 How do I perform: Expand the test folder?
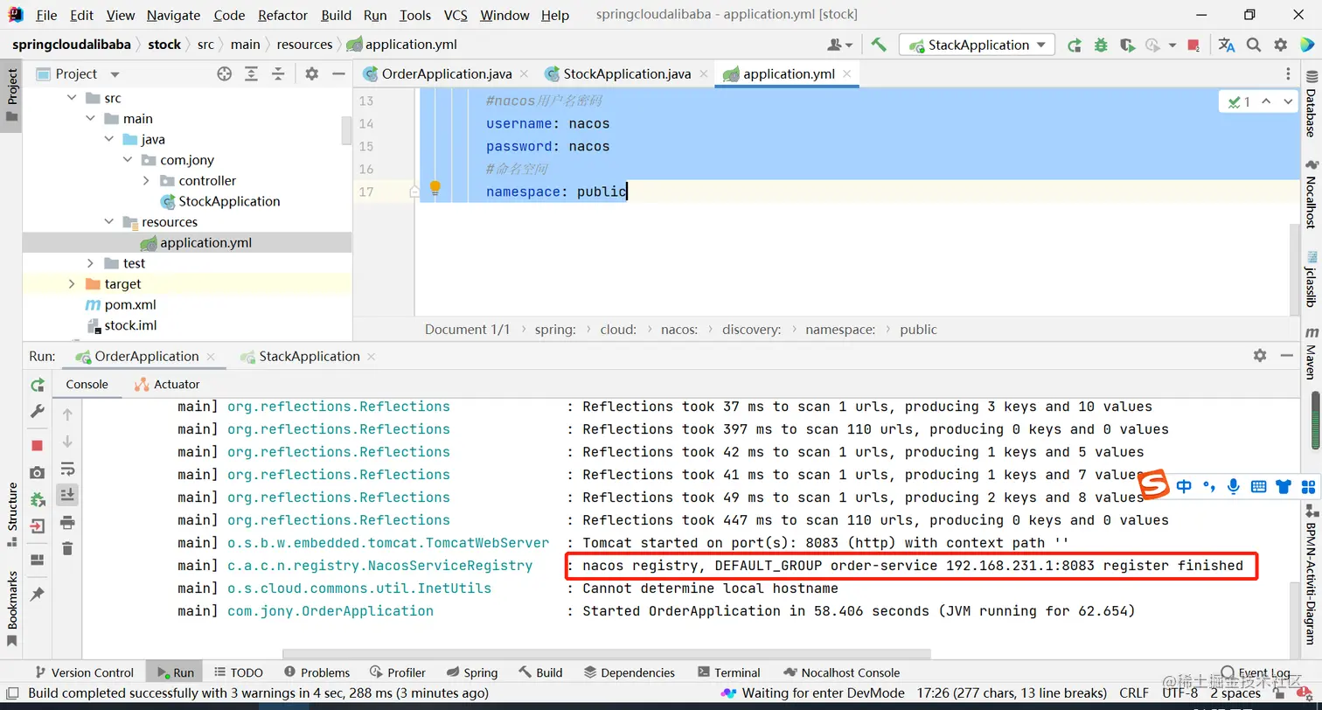(x=91, y=263)
